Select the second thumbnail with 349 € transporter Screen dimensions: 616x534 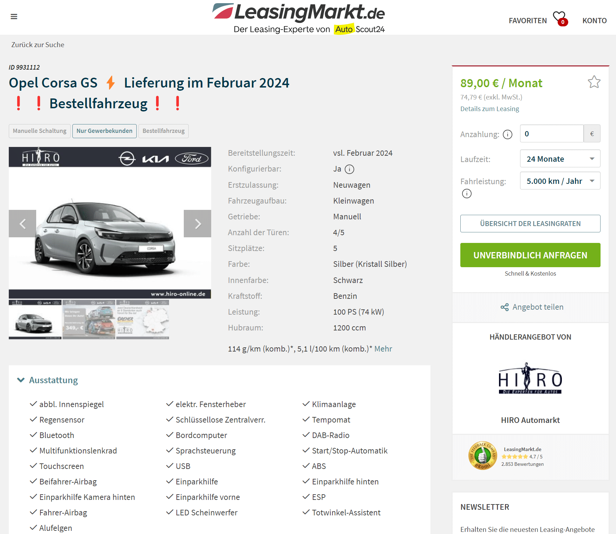coord(89,320)
